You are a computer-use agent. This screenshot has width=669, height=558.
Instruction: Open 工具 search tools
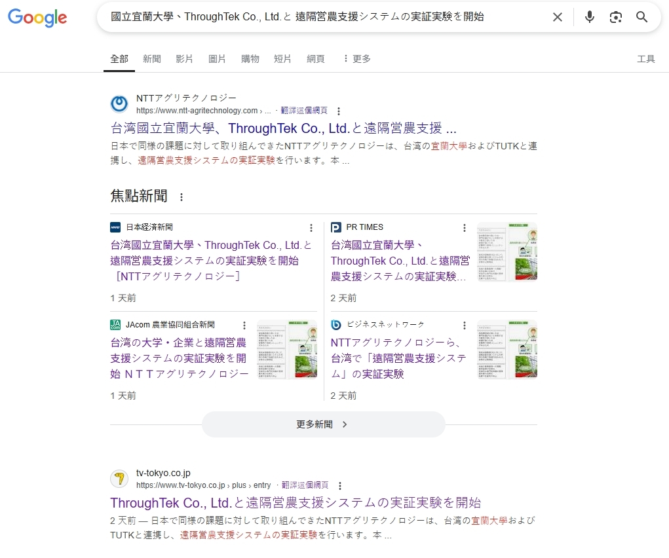tap(645, 59)
